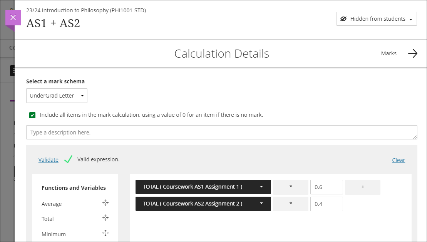Click the 0.4 weight input field
The width and height of the screenshot is (427, 242).
(327, 204)
